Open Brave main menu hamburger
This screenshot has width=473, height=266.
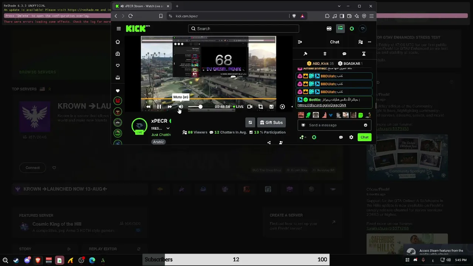click(371, 16)
